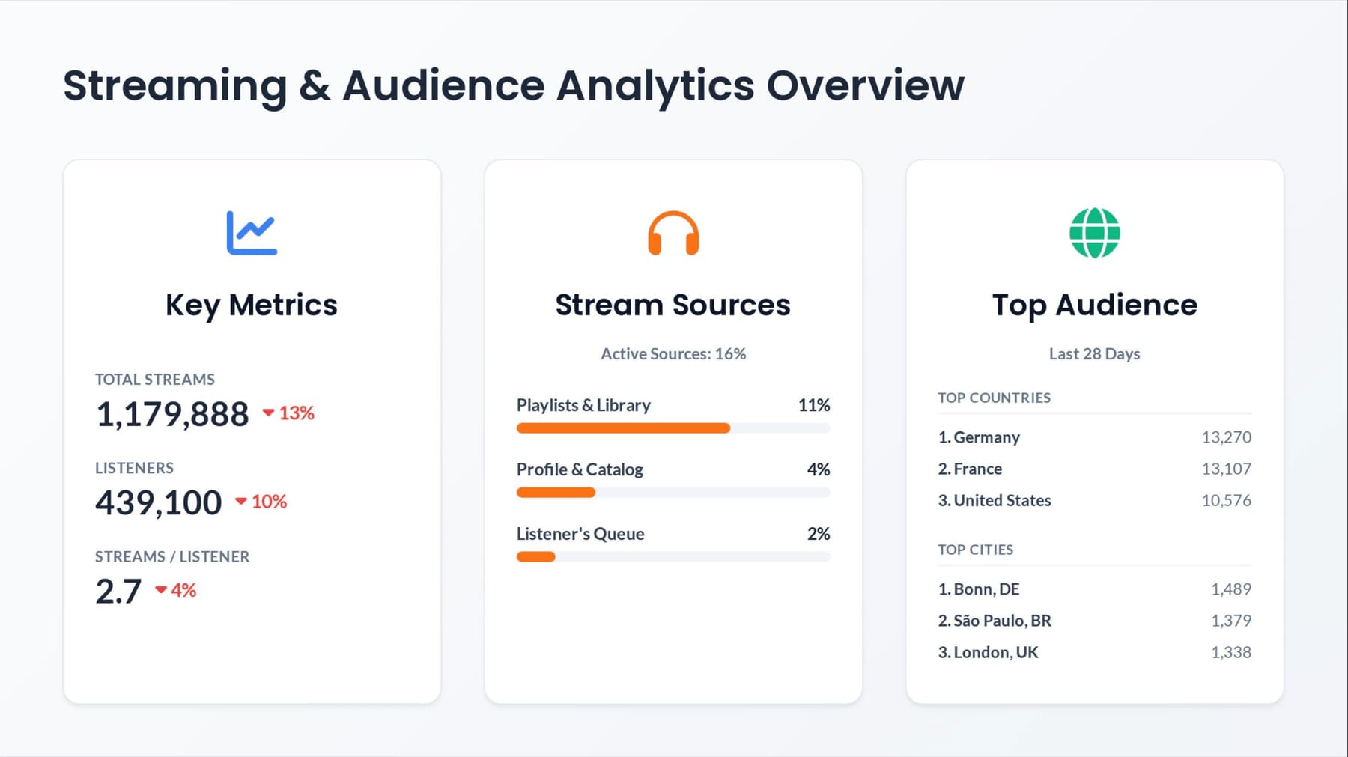
Task: Click the France count 13,107
Action: [x=1227, y=469]
